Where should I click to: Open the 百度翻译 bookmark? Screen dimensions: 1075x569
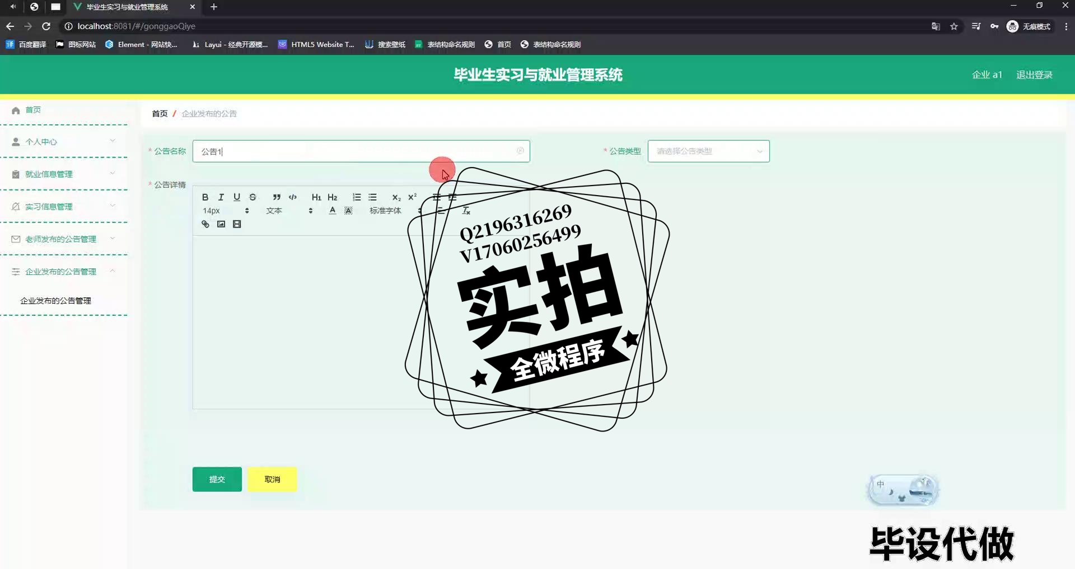pos(26,44)
